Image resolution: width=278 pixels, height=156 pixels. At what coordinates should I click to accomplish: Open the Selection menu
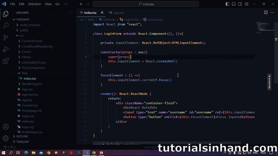(34, 4)
